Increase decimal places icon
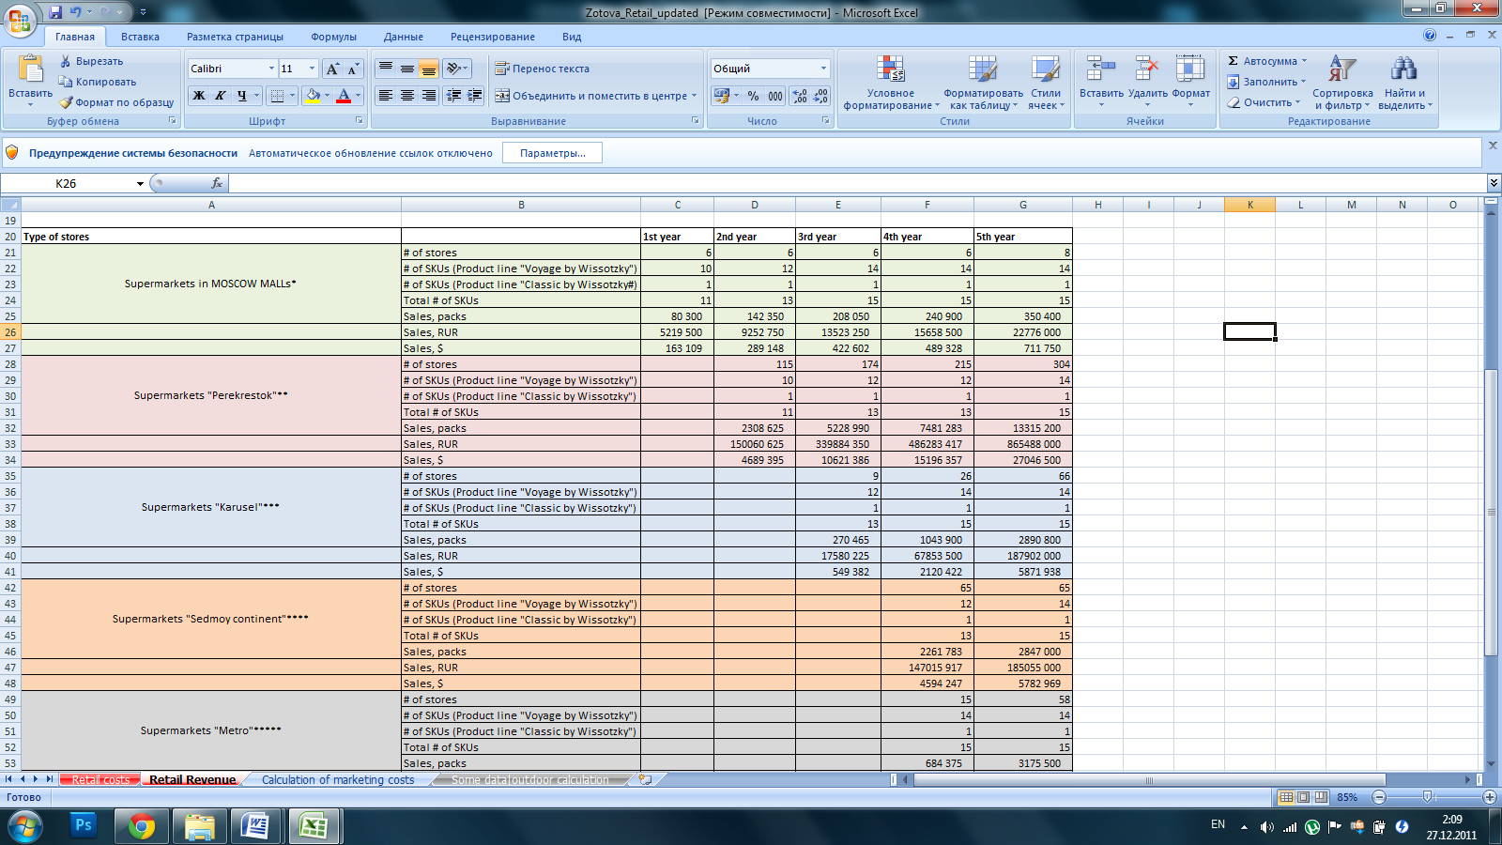The height and width of the screenshot is (845, 1502). coord(800,96)
